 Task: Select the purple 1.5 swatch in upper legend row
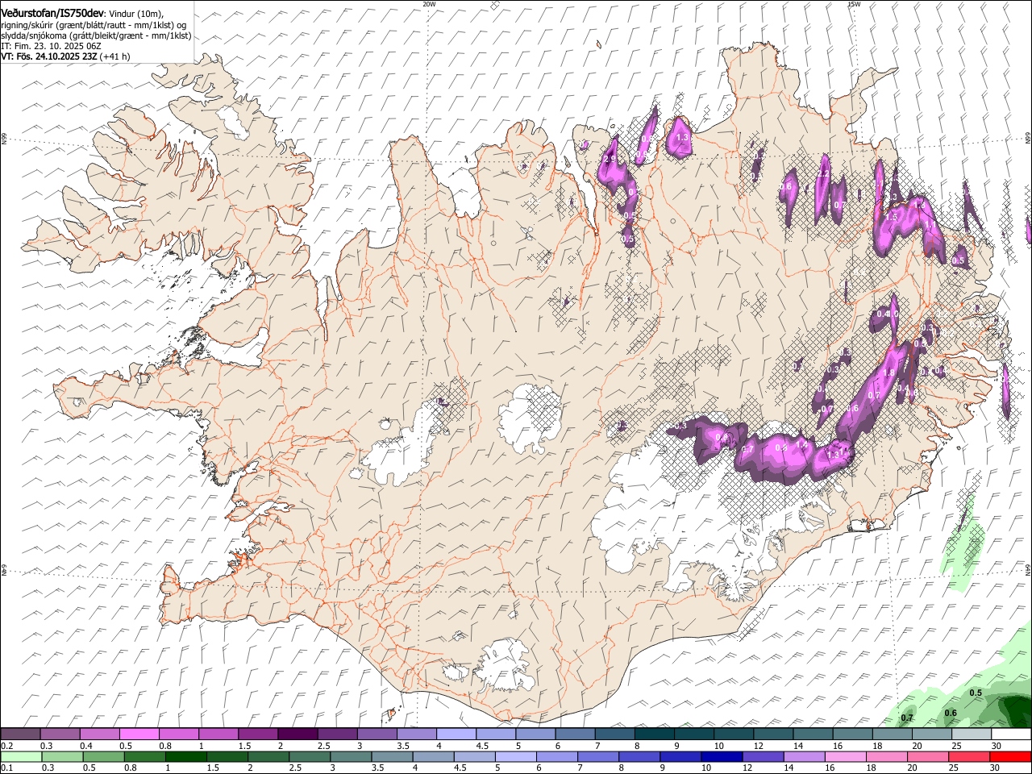[x=258, y=734]
